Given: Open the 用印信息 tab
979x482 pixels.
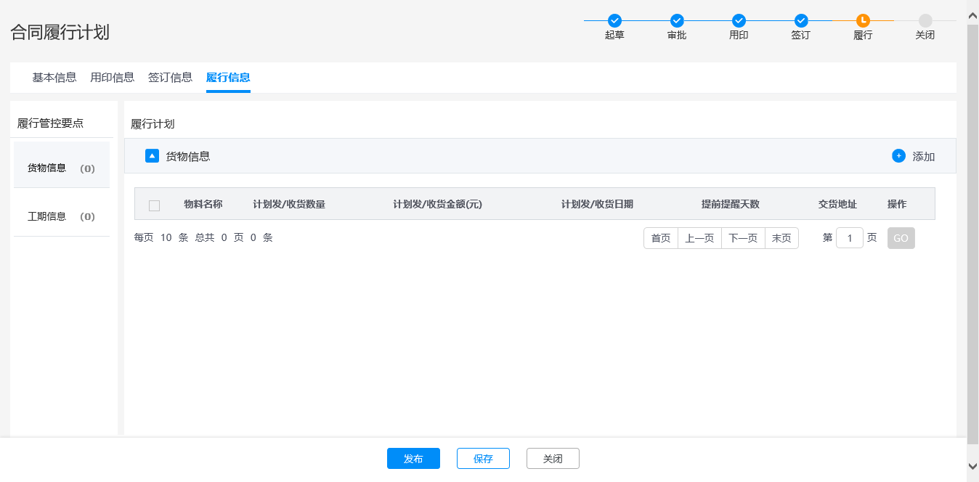Looking at the screenshot, I should point(112,78).
